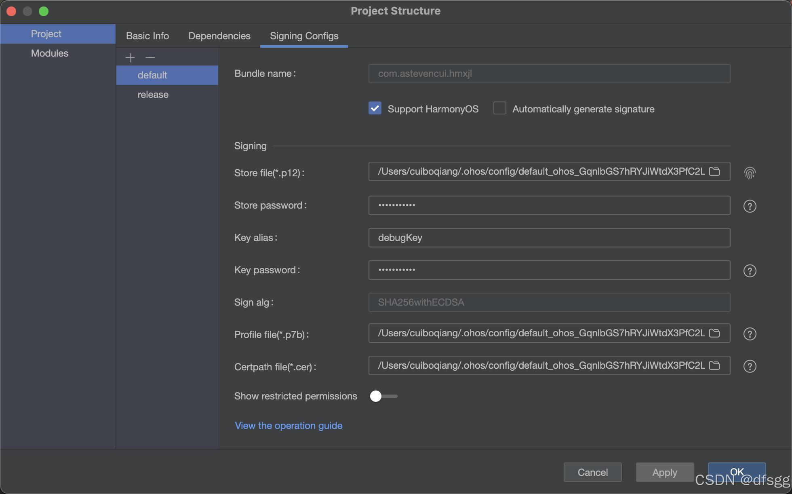Confirm with OK button

[737, 472]
